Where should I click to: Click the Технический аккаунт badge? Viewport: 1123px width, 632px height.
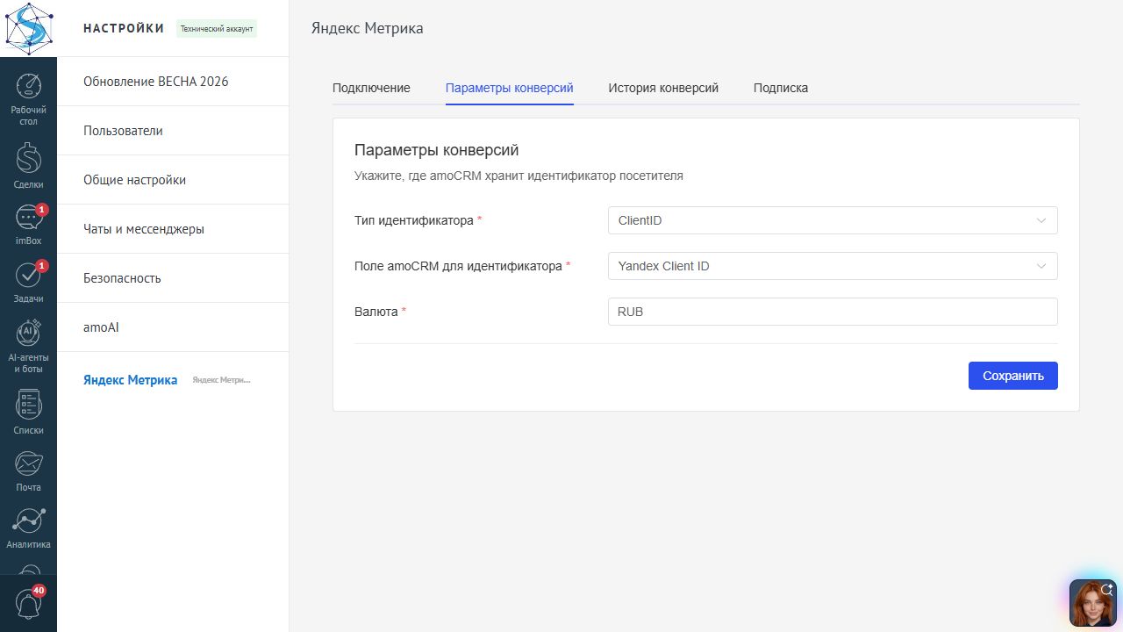pyautogui.click(x=217, y=29)
